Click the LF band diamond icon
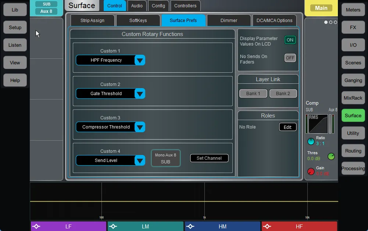The width and height of the screenshot is (368, 231). click(x=36, y=226)
